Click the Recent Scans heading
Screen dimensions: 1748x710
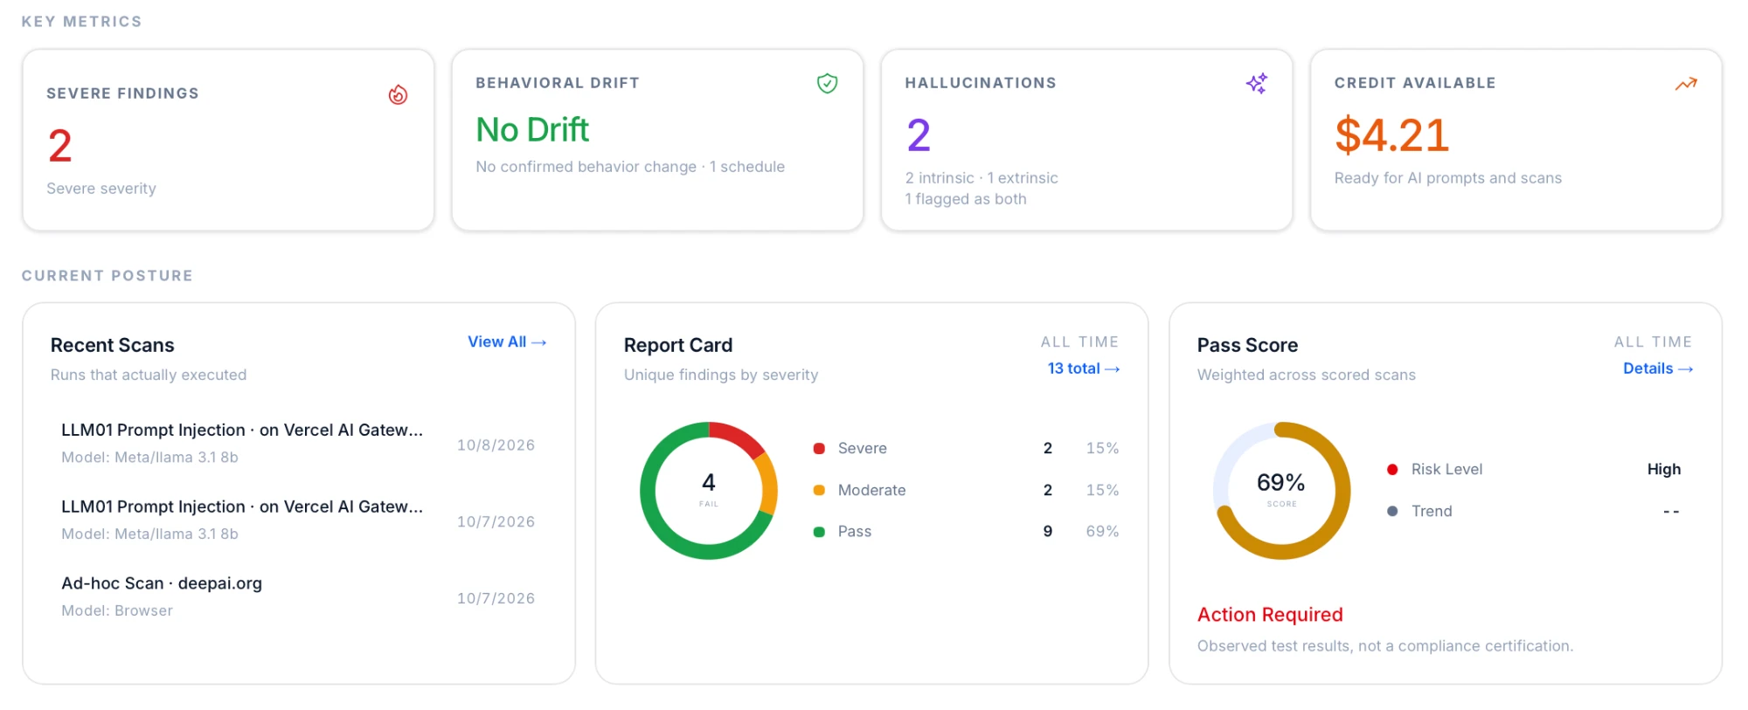click(x=113, y=345)
